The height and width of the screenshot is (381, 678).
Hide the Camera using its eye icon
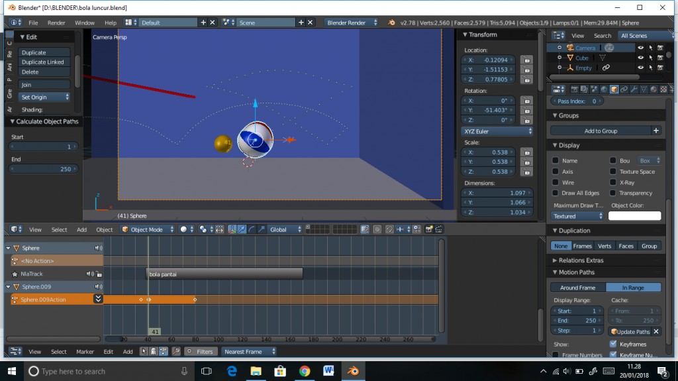(x=640, y=48)
